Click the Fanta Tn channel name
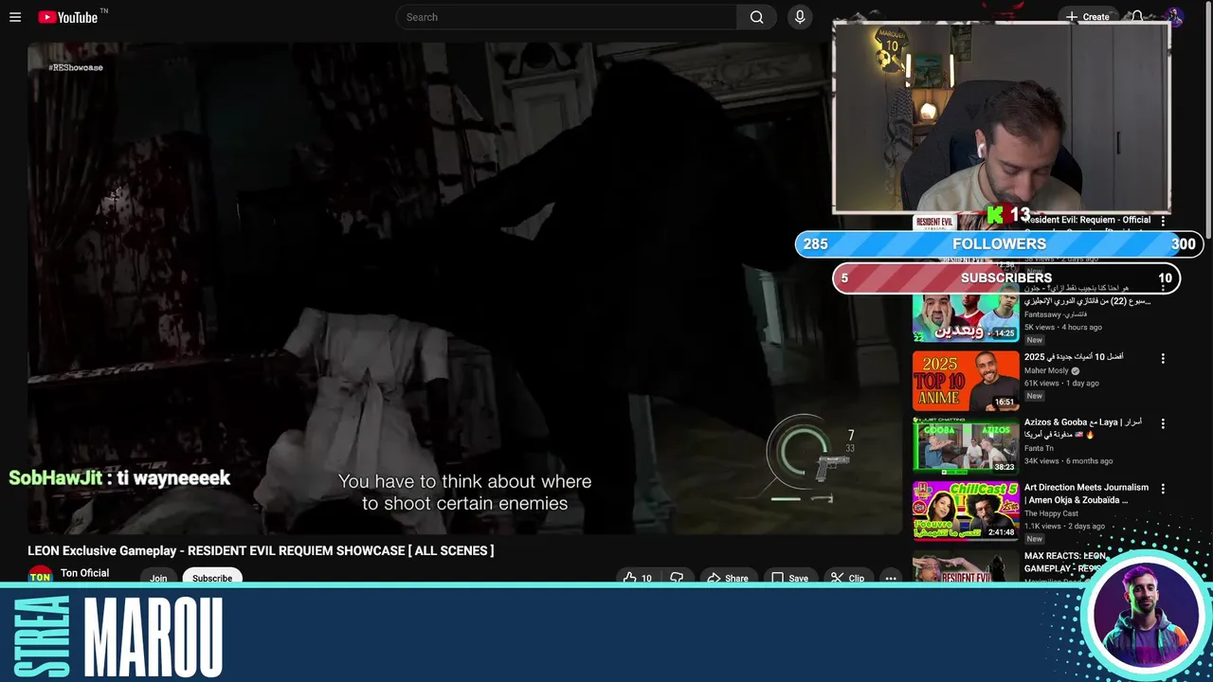 coord(1039,448)
